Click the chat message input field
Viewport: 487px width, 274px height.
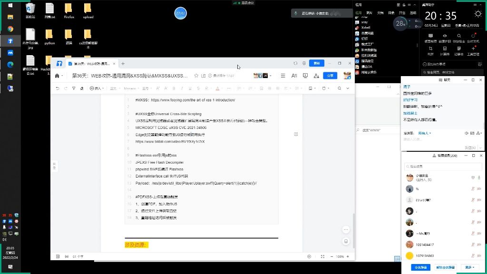442,139
